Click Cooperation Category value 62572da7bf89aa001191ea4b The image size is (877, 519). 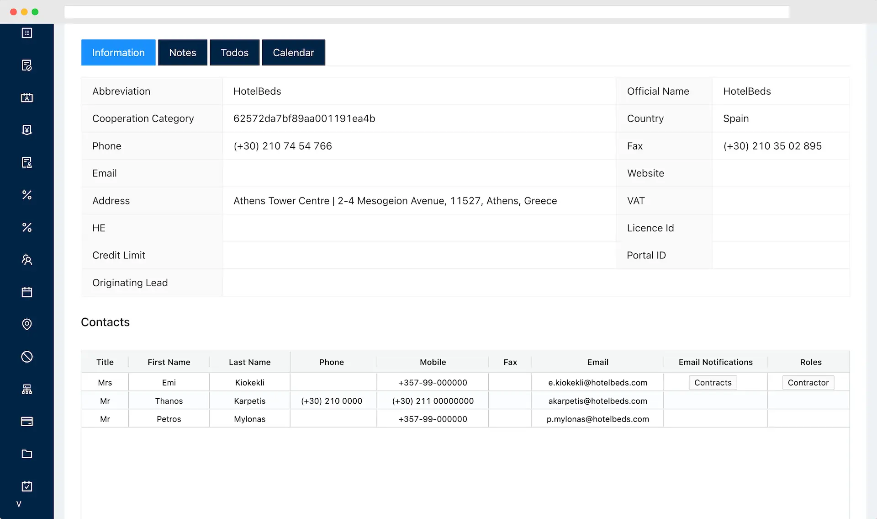point(304,118)
